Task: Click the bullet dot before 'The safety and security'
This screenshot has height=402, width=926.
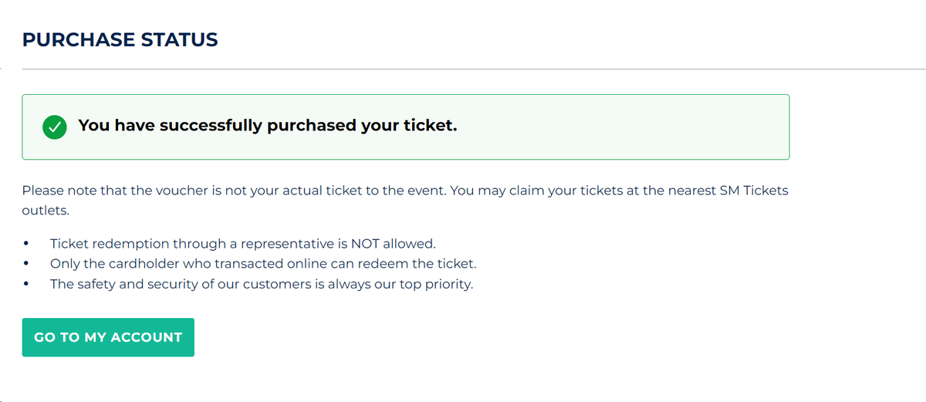Action: [27, 284]
